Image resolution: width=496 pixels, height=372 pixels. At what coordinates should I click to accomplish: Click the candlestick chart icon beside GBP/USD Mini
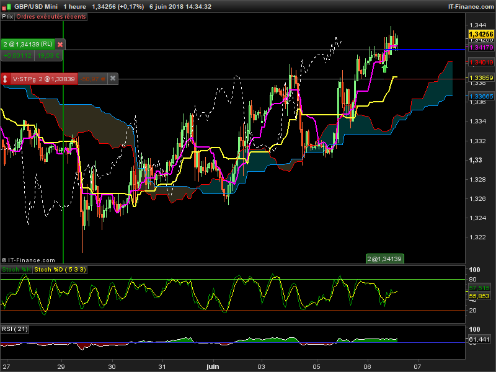(7, 6)
